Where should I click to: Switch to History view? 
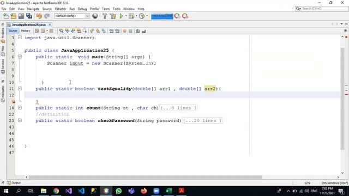(26, 30)
